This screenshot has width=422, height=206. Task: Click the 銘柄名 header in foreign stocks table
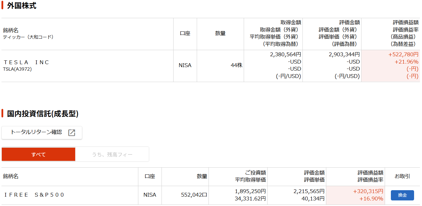pyautogui.click(x=11, y=30)
